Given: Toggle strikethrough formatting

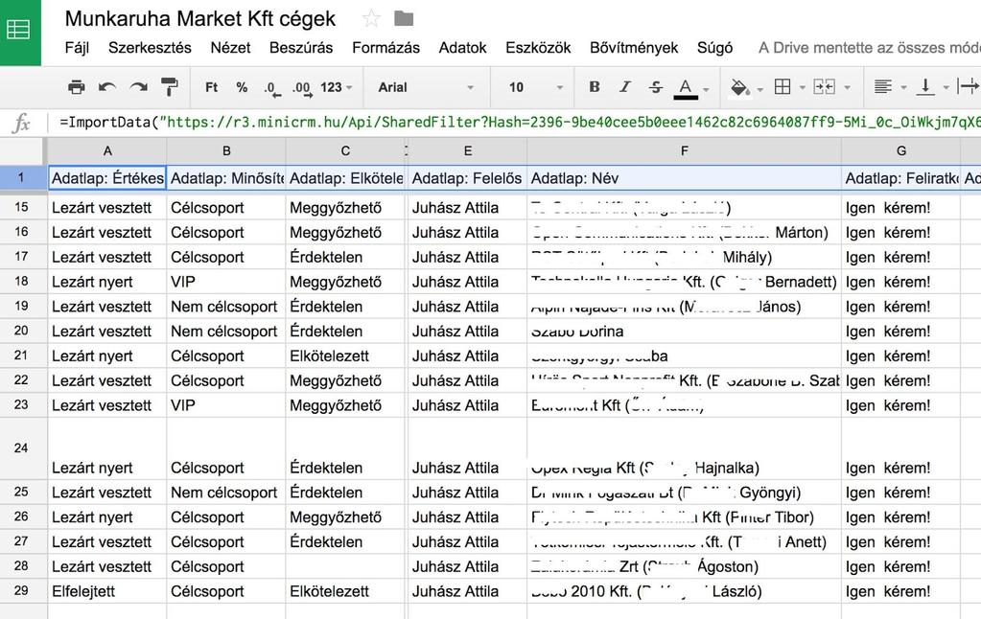Looking at the screenshot, I should [655, 87].
